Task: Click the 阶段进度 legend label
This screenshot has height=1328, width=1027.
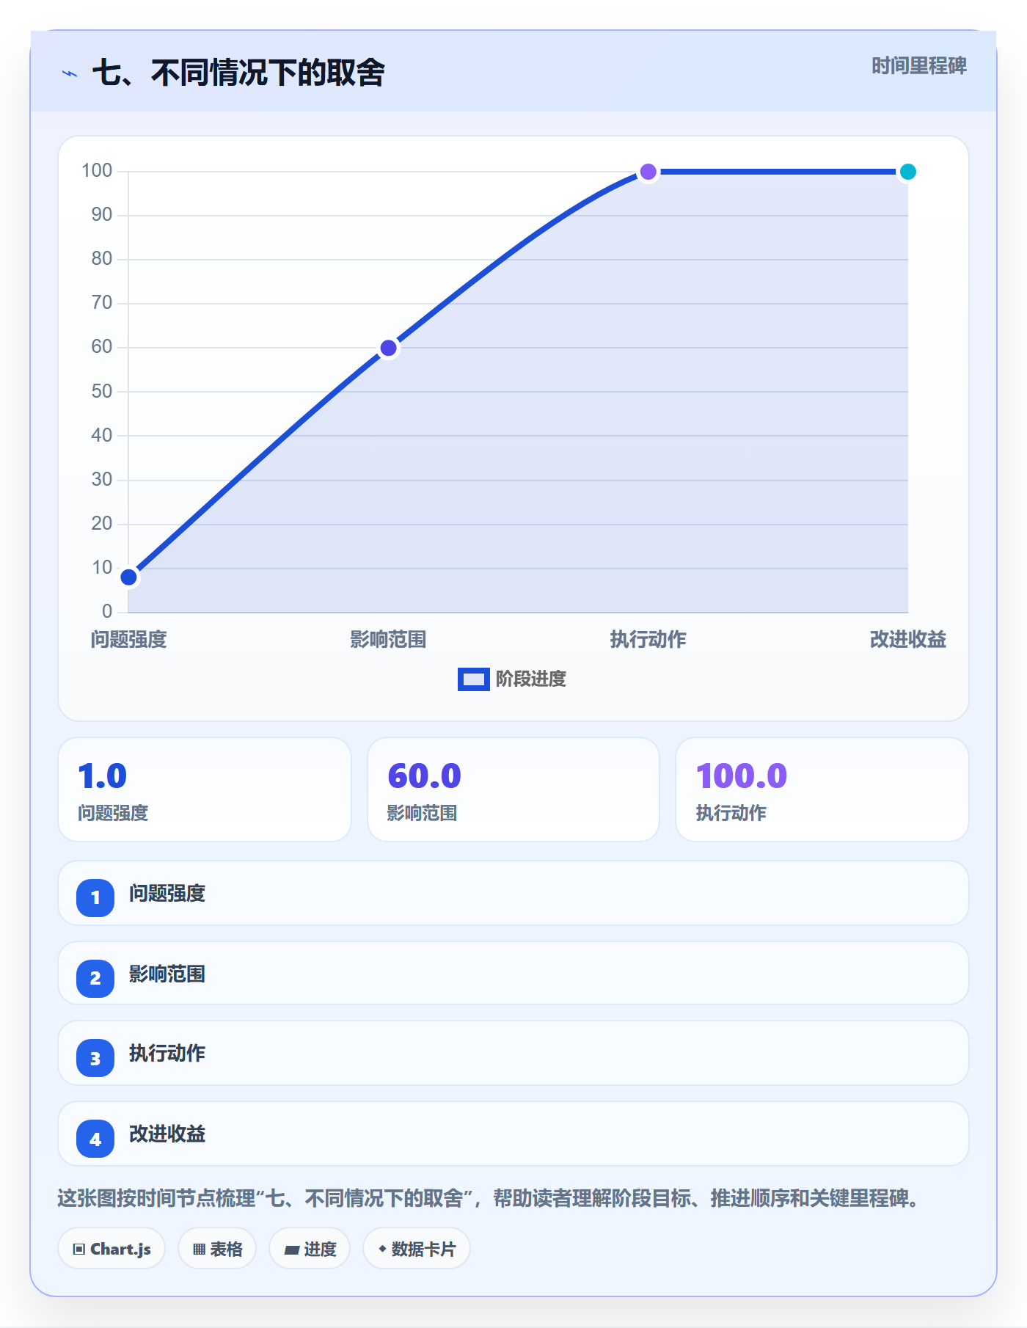Action: (531, 679)
